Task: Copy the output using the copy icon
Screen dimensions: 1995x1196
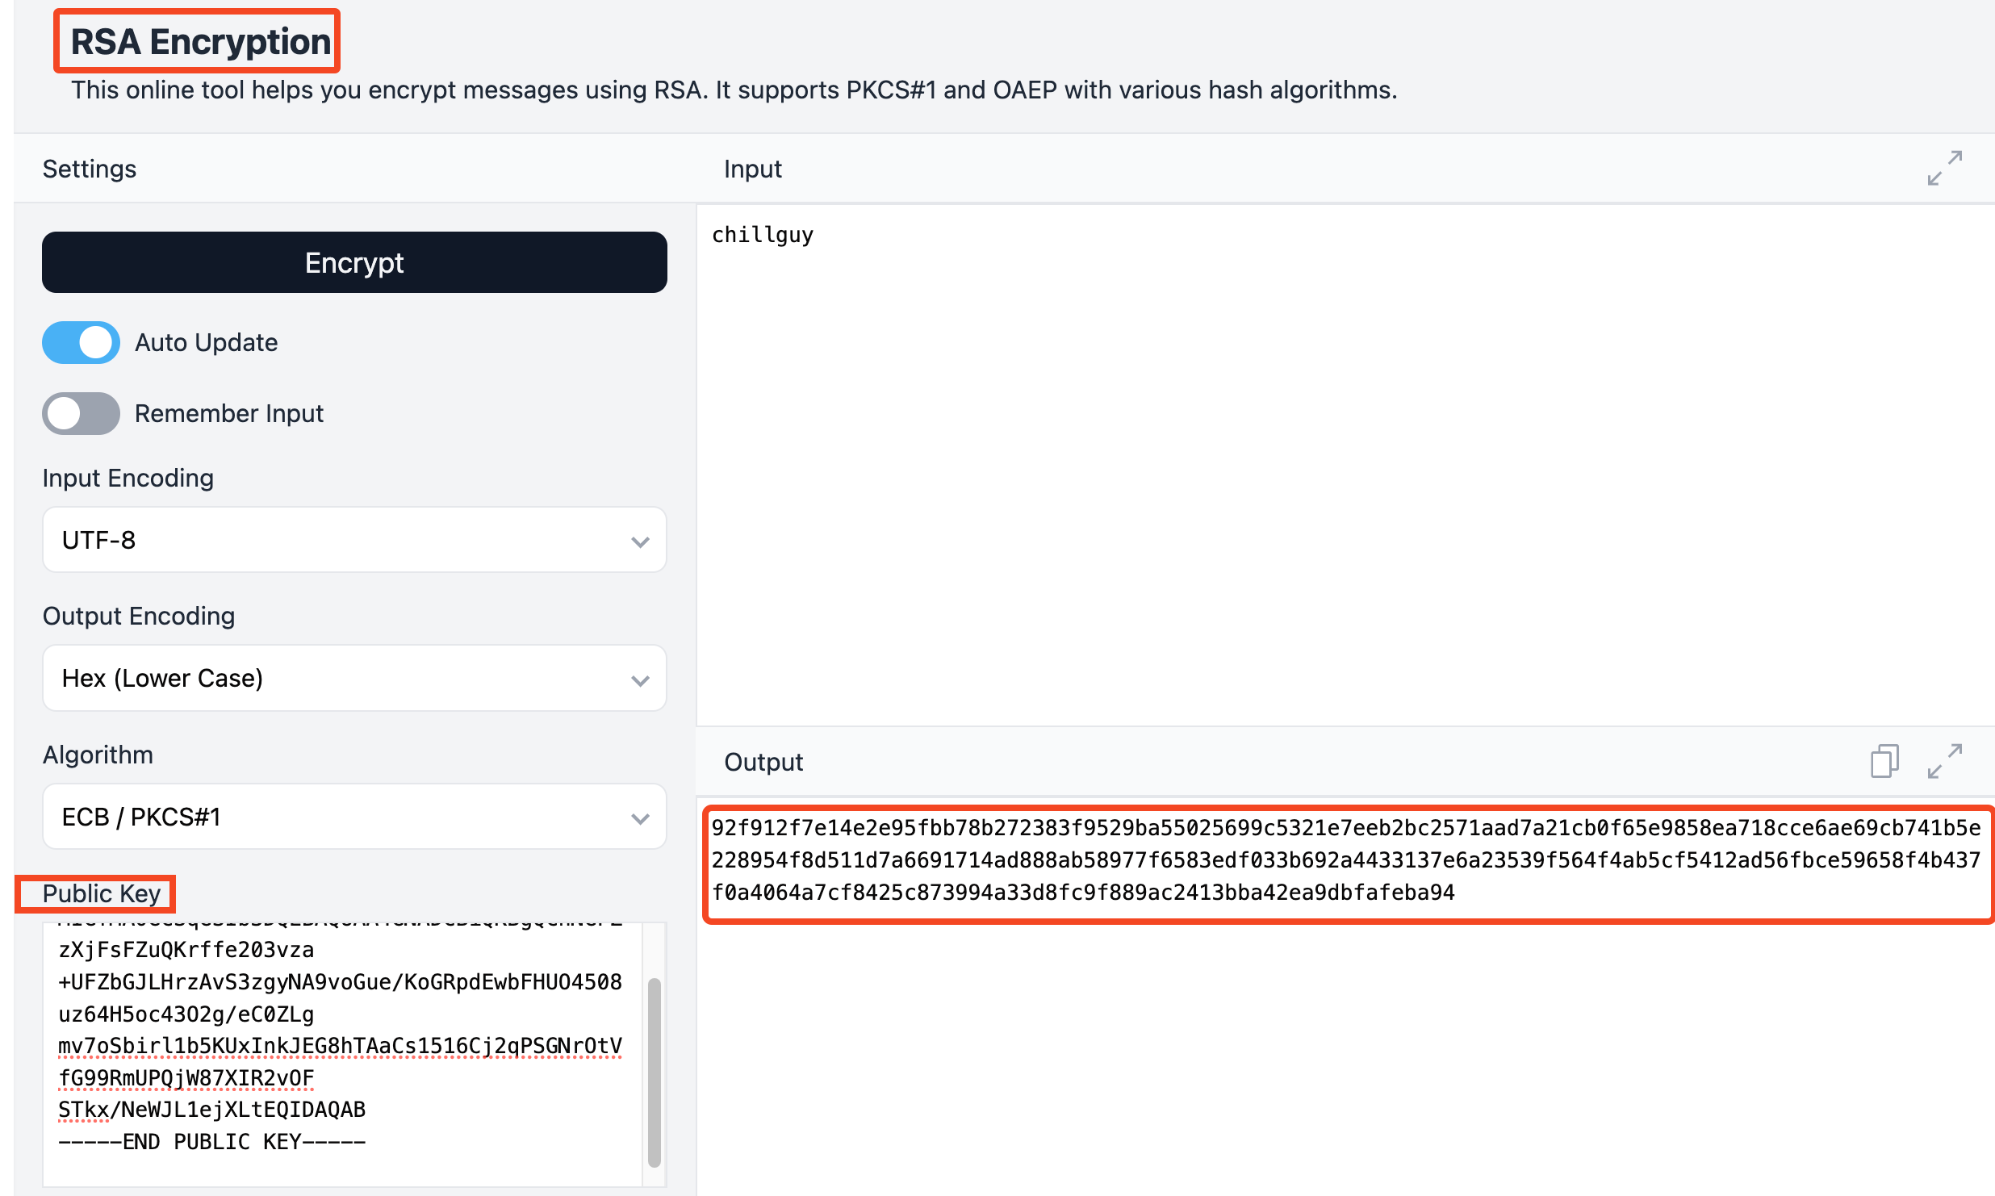Action: 1884,761
